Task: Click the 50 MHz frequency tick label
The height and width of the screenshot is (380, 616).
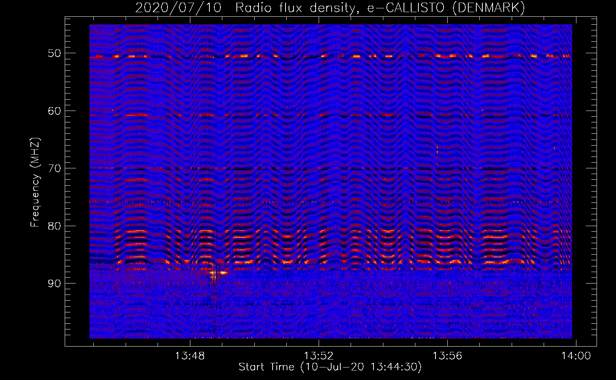Action: [x=54, y=53]
